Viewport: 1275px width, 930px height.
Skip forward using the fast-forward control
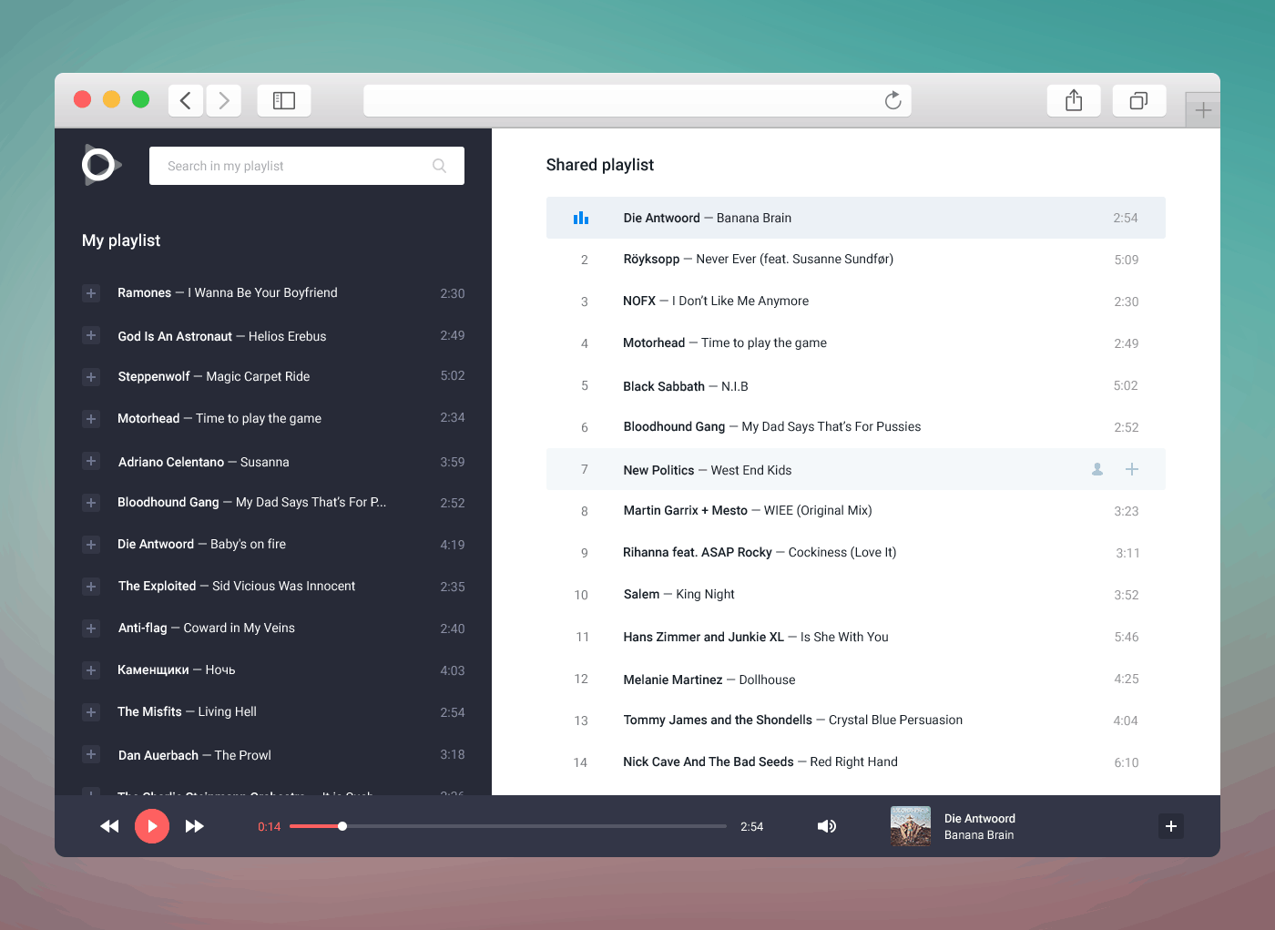click(194, 826)
